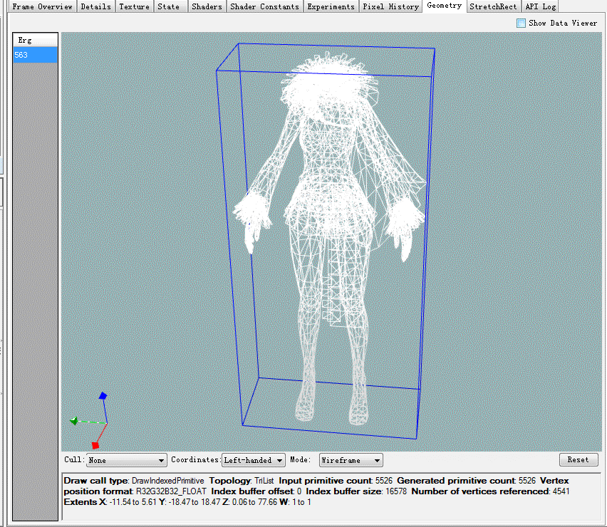The height and width of the screenshot is (527, 607).
Task: Open the Frame Overview tab
Action: (42, 6)
